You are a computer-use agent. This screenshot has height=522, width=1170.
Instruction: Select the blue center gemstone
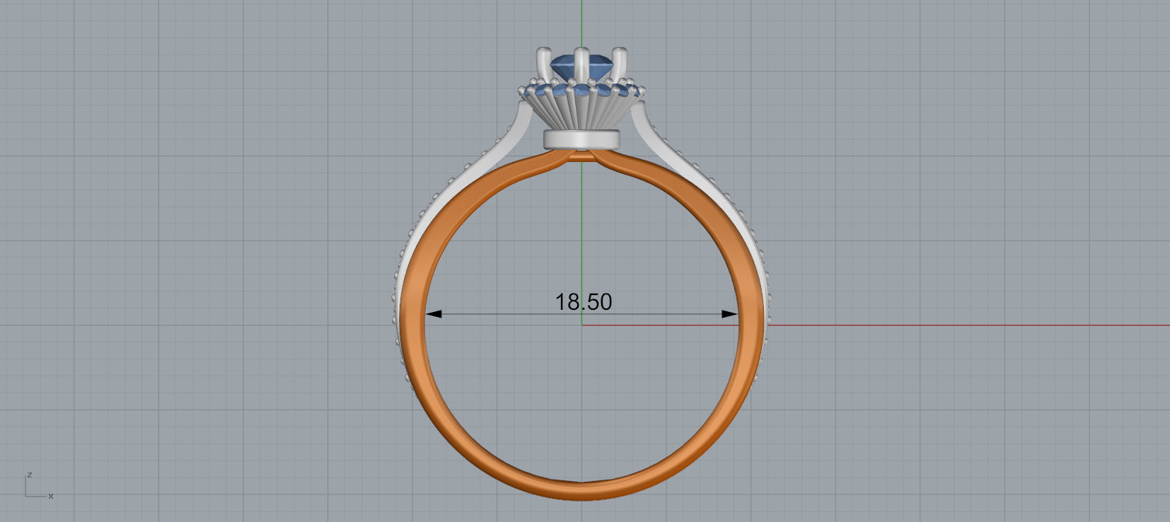(x=581, y=68)
